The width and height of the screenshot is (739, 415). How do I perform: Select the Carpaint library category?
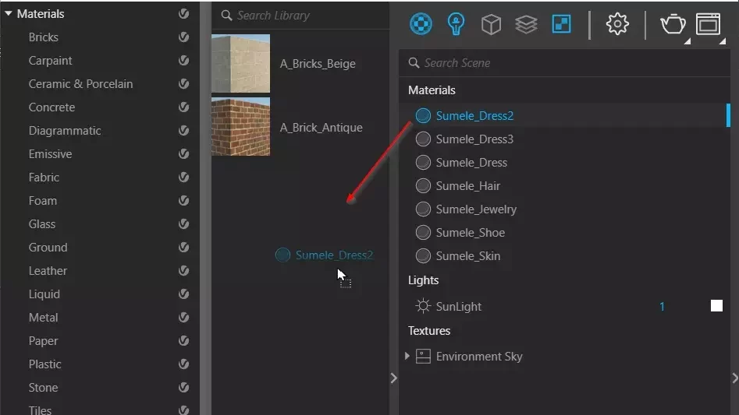click(50, 61)
